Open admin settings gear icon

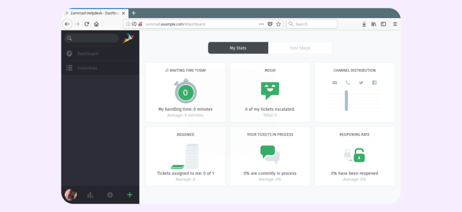[x=110, y=195]
